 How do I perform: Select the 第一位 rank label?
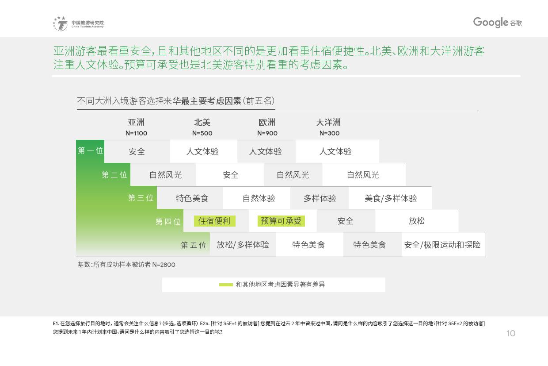(90, 151)
